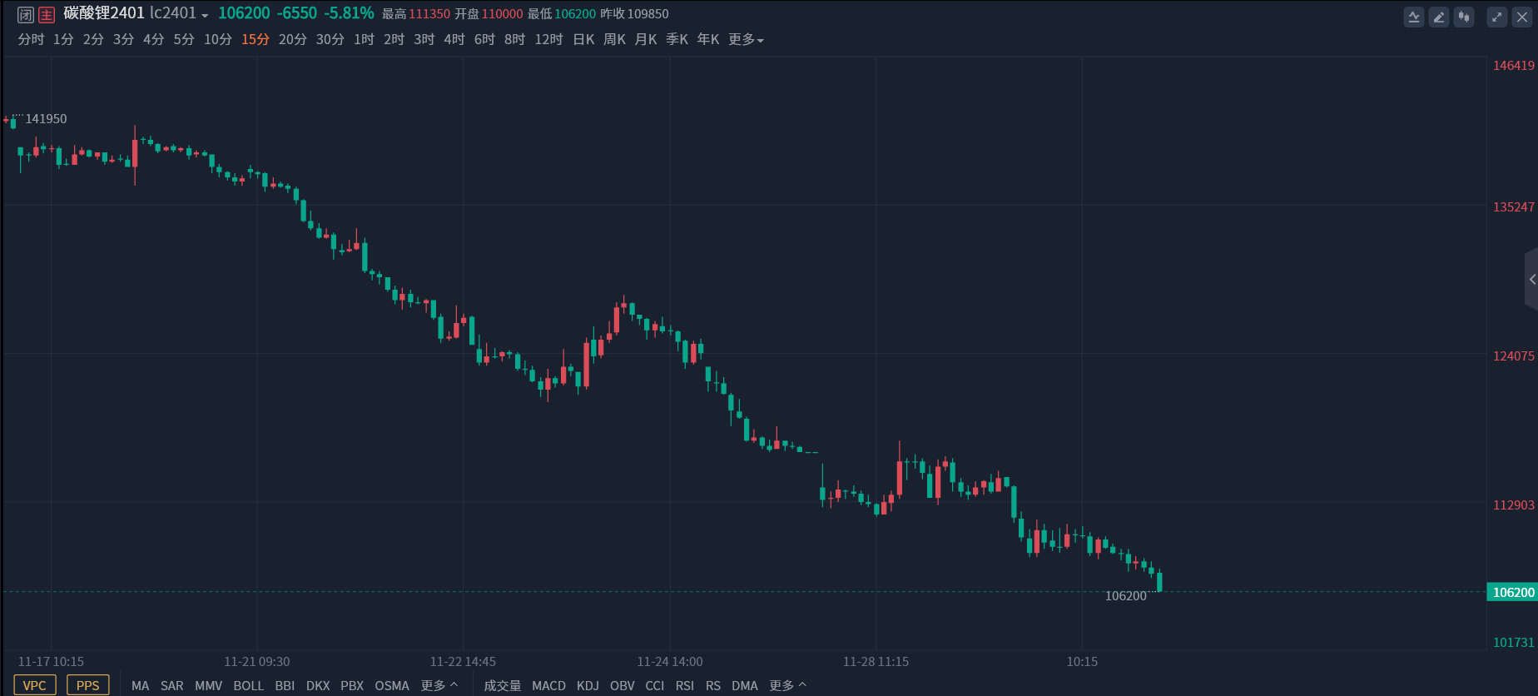Select the 8时 timeframe
The width and height of the screenshot is (1538, 696).
[x=514, y=39]
